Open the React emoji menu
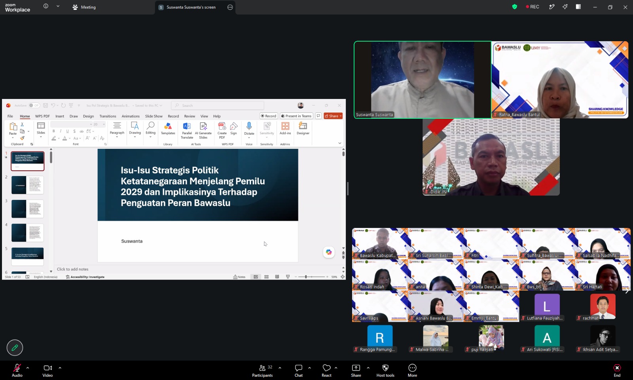 point(326,370)
